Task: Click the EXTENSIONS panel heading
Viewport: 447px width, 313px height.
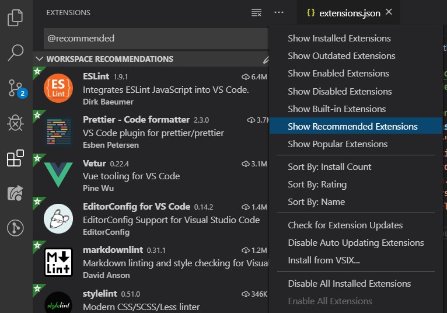Action: click(x=68, y=12)
